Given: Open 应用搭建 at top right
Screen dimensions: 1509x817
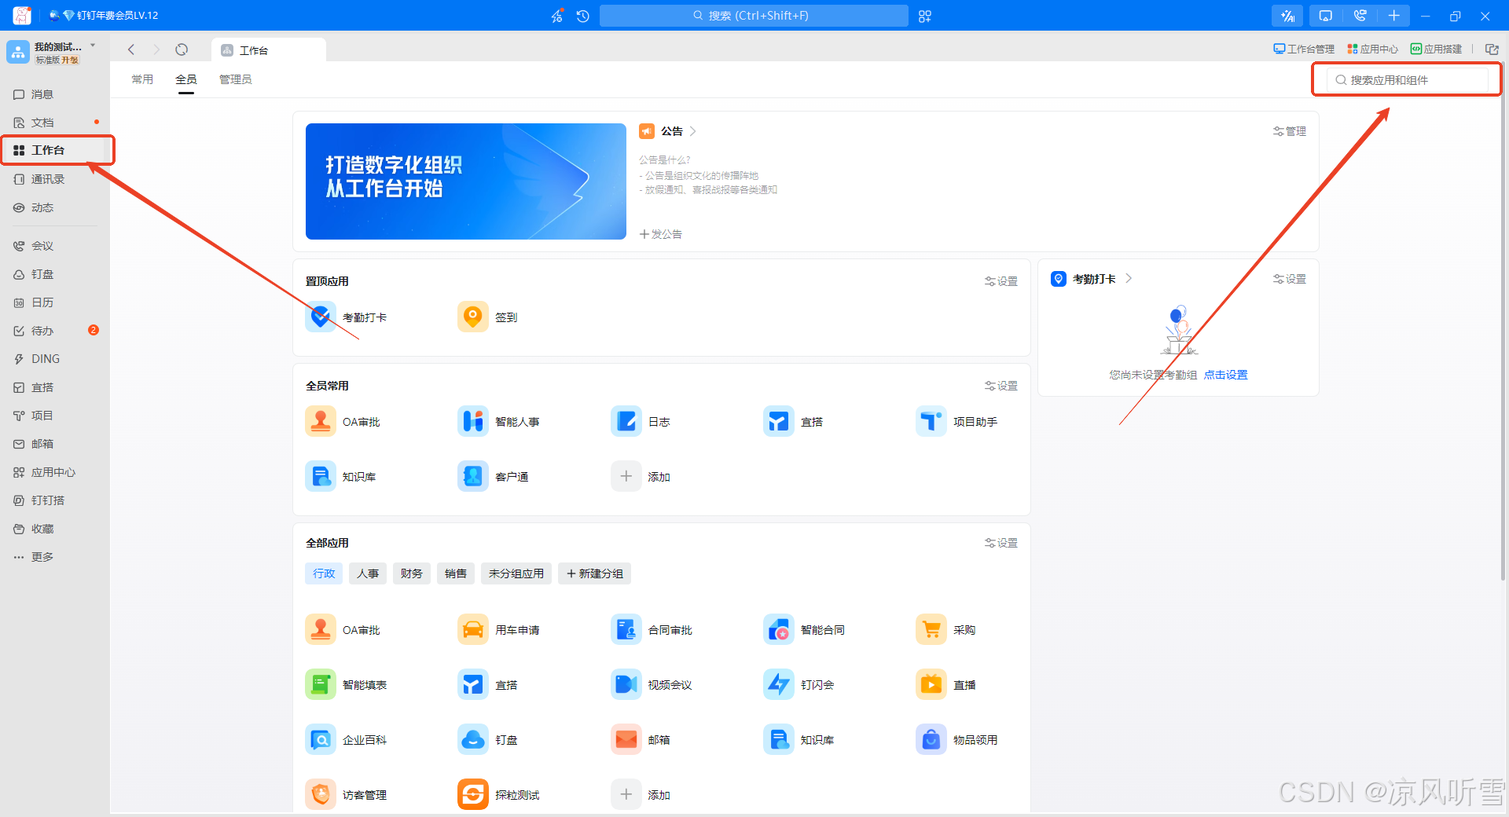Looking at the screenshot, I should pos(1436,49).
